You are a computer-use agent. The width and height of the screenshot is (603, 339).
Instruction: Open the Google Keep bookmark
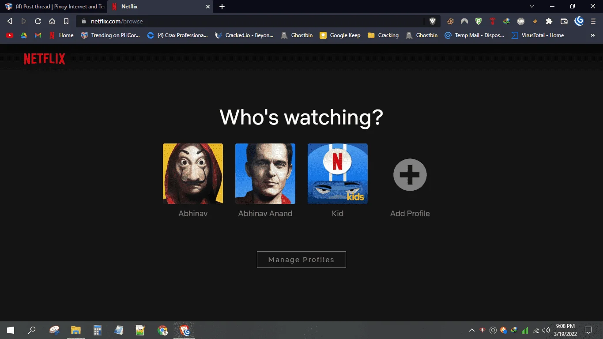tap(340, 35)
